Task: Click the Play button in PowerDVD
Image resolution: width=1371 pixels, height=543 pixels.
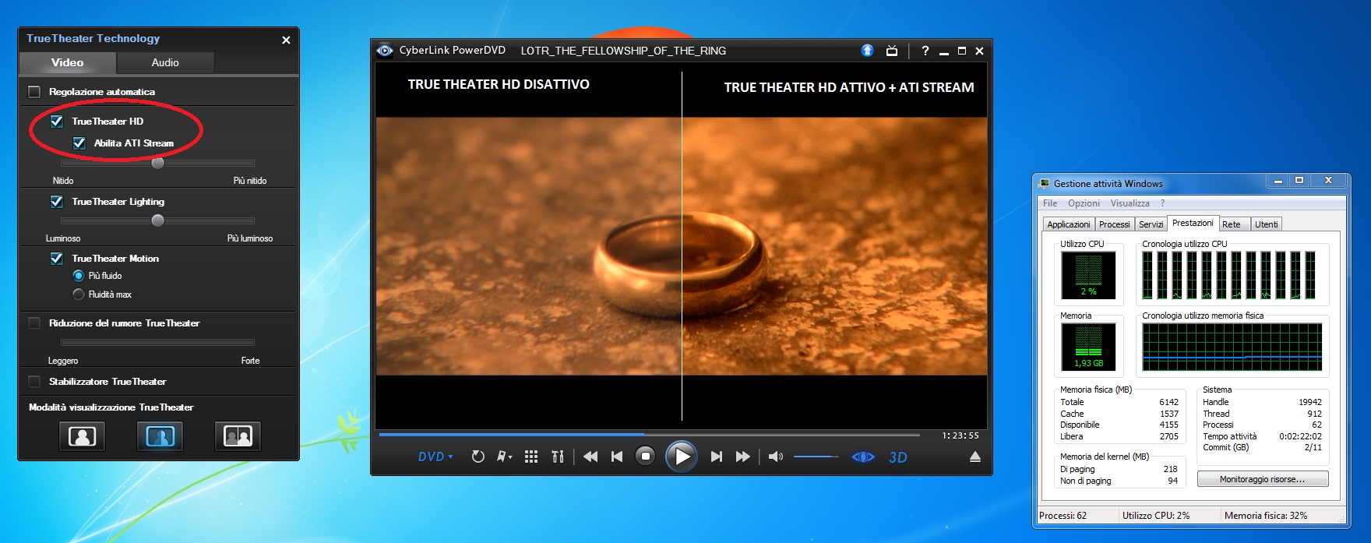Action: (682, 457)
